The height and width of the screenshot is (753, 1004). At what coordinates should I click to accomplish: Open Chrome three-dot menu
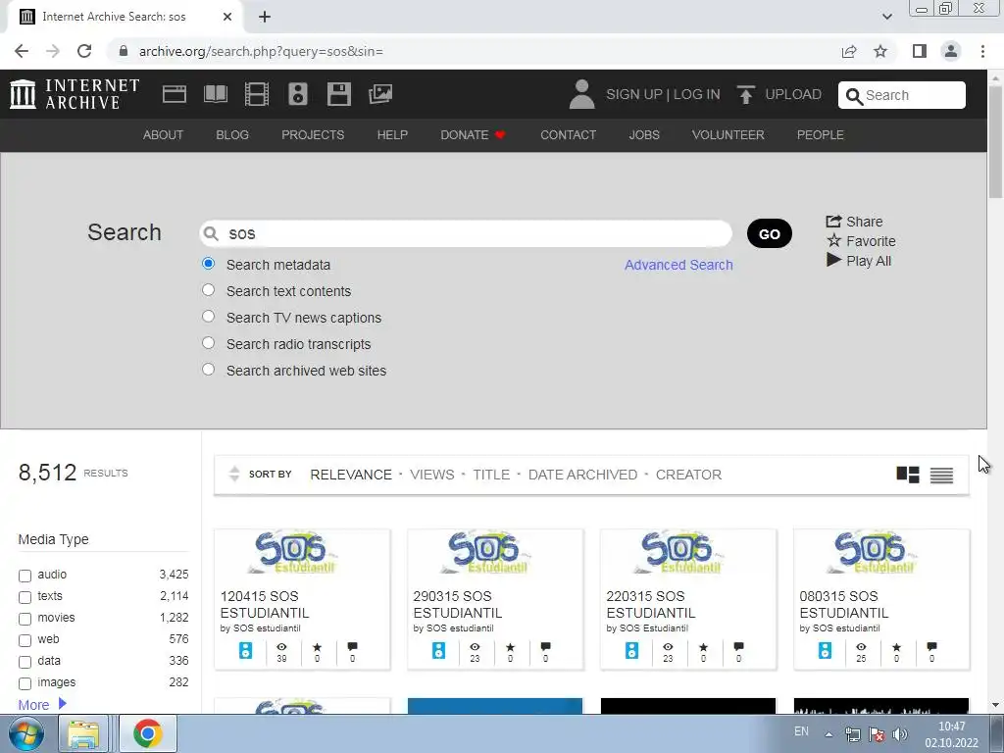click(982, 51)
